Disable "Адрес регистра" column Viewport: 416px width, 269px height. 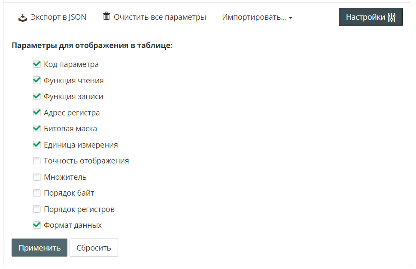click(x=37, y=112)
